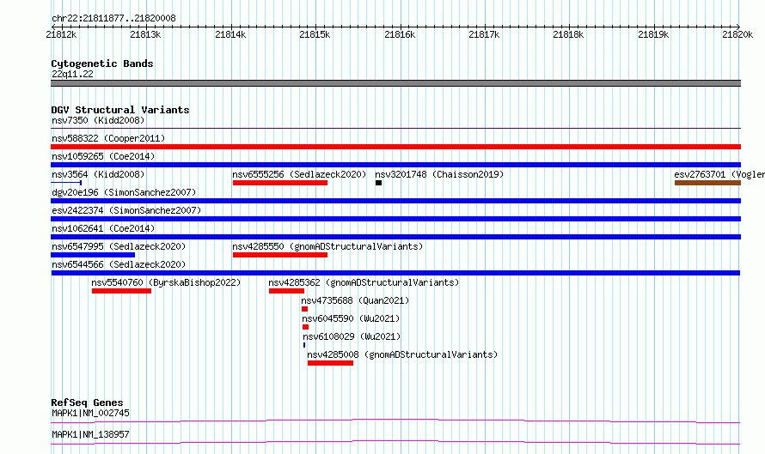Select the nsv1059265 blue variant bar
This screenshot has height=454, width=765.
[395, 165]
